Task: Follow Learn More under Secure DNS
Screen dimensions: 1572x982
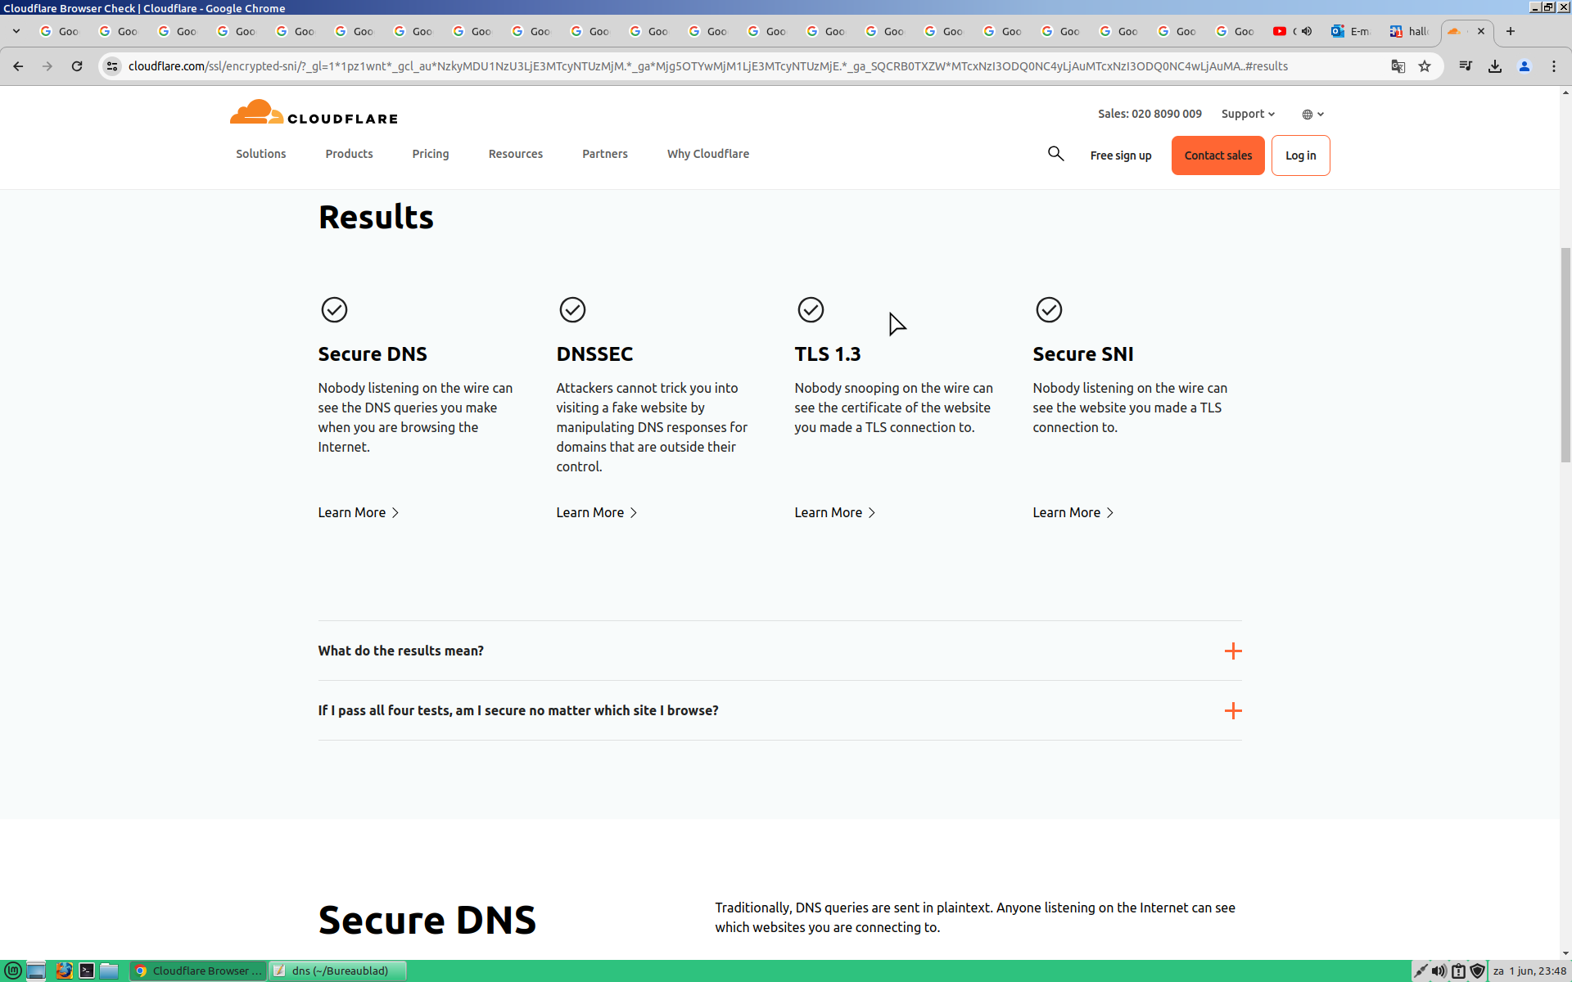Action: point(359,512)
